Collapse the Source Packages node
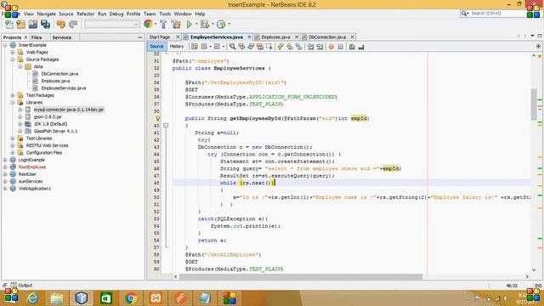The width and height of the screenshot is (544, 306). click(13, 59)
